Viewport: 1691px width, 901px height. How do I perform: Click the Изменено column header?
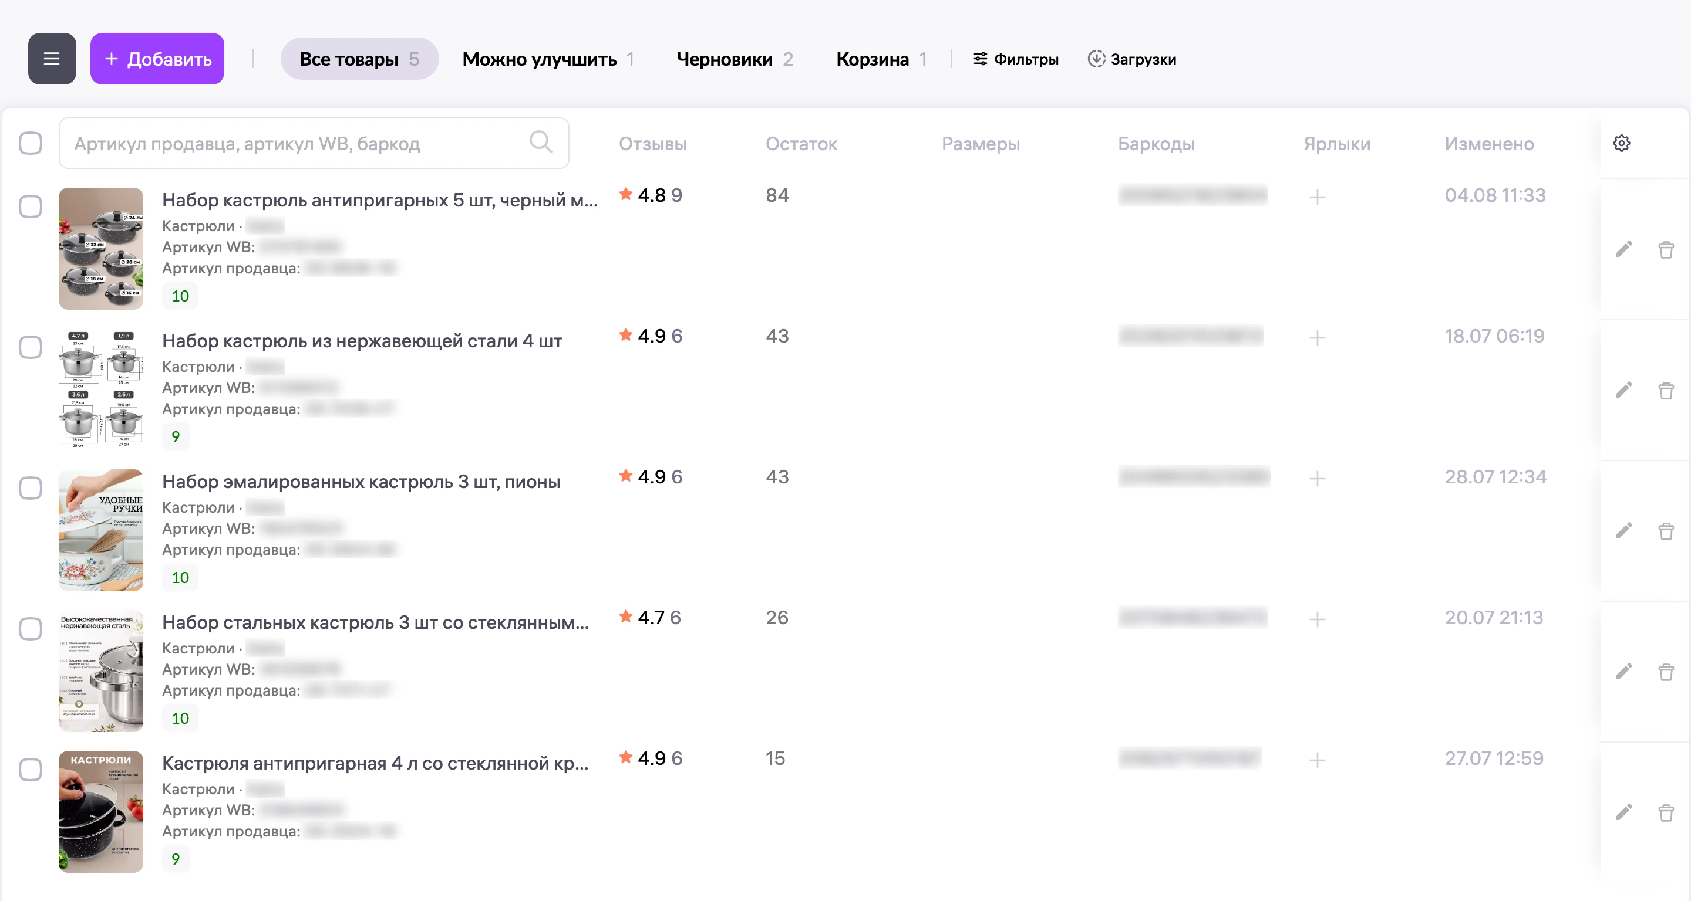click(1489, 144)
